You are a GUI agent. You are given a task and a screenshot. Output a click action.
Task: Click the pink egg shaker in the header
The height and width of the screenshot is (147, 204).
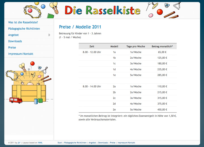151,16
